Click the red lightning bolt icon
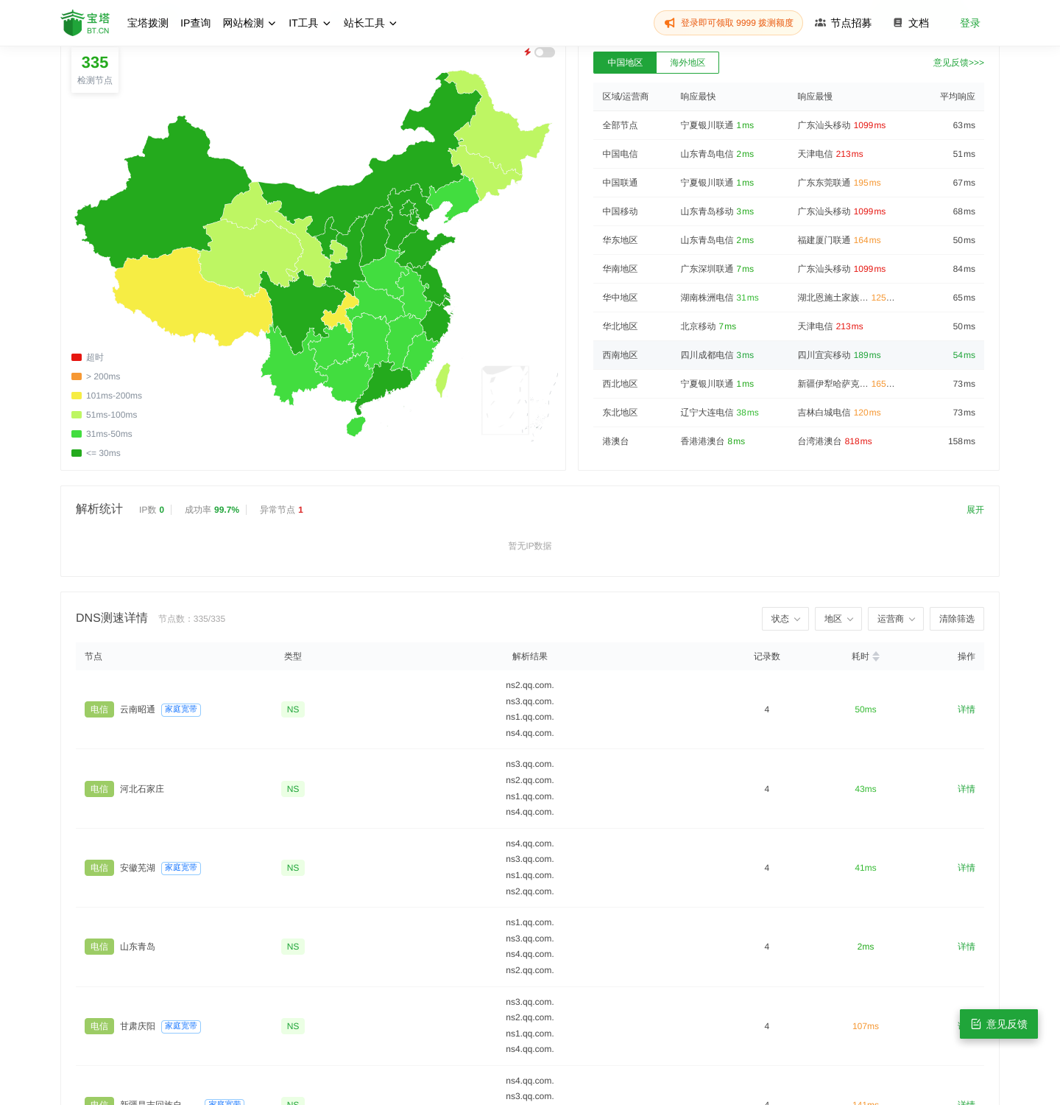 (527, 52)
